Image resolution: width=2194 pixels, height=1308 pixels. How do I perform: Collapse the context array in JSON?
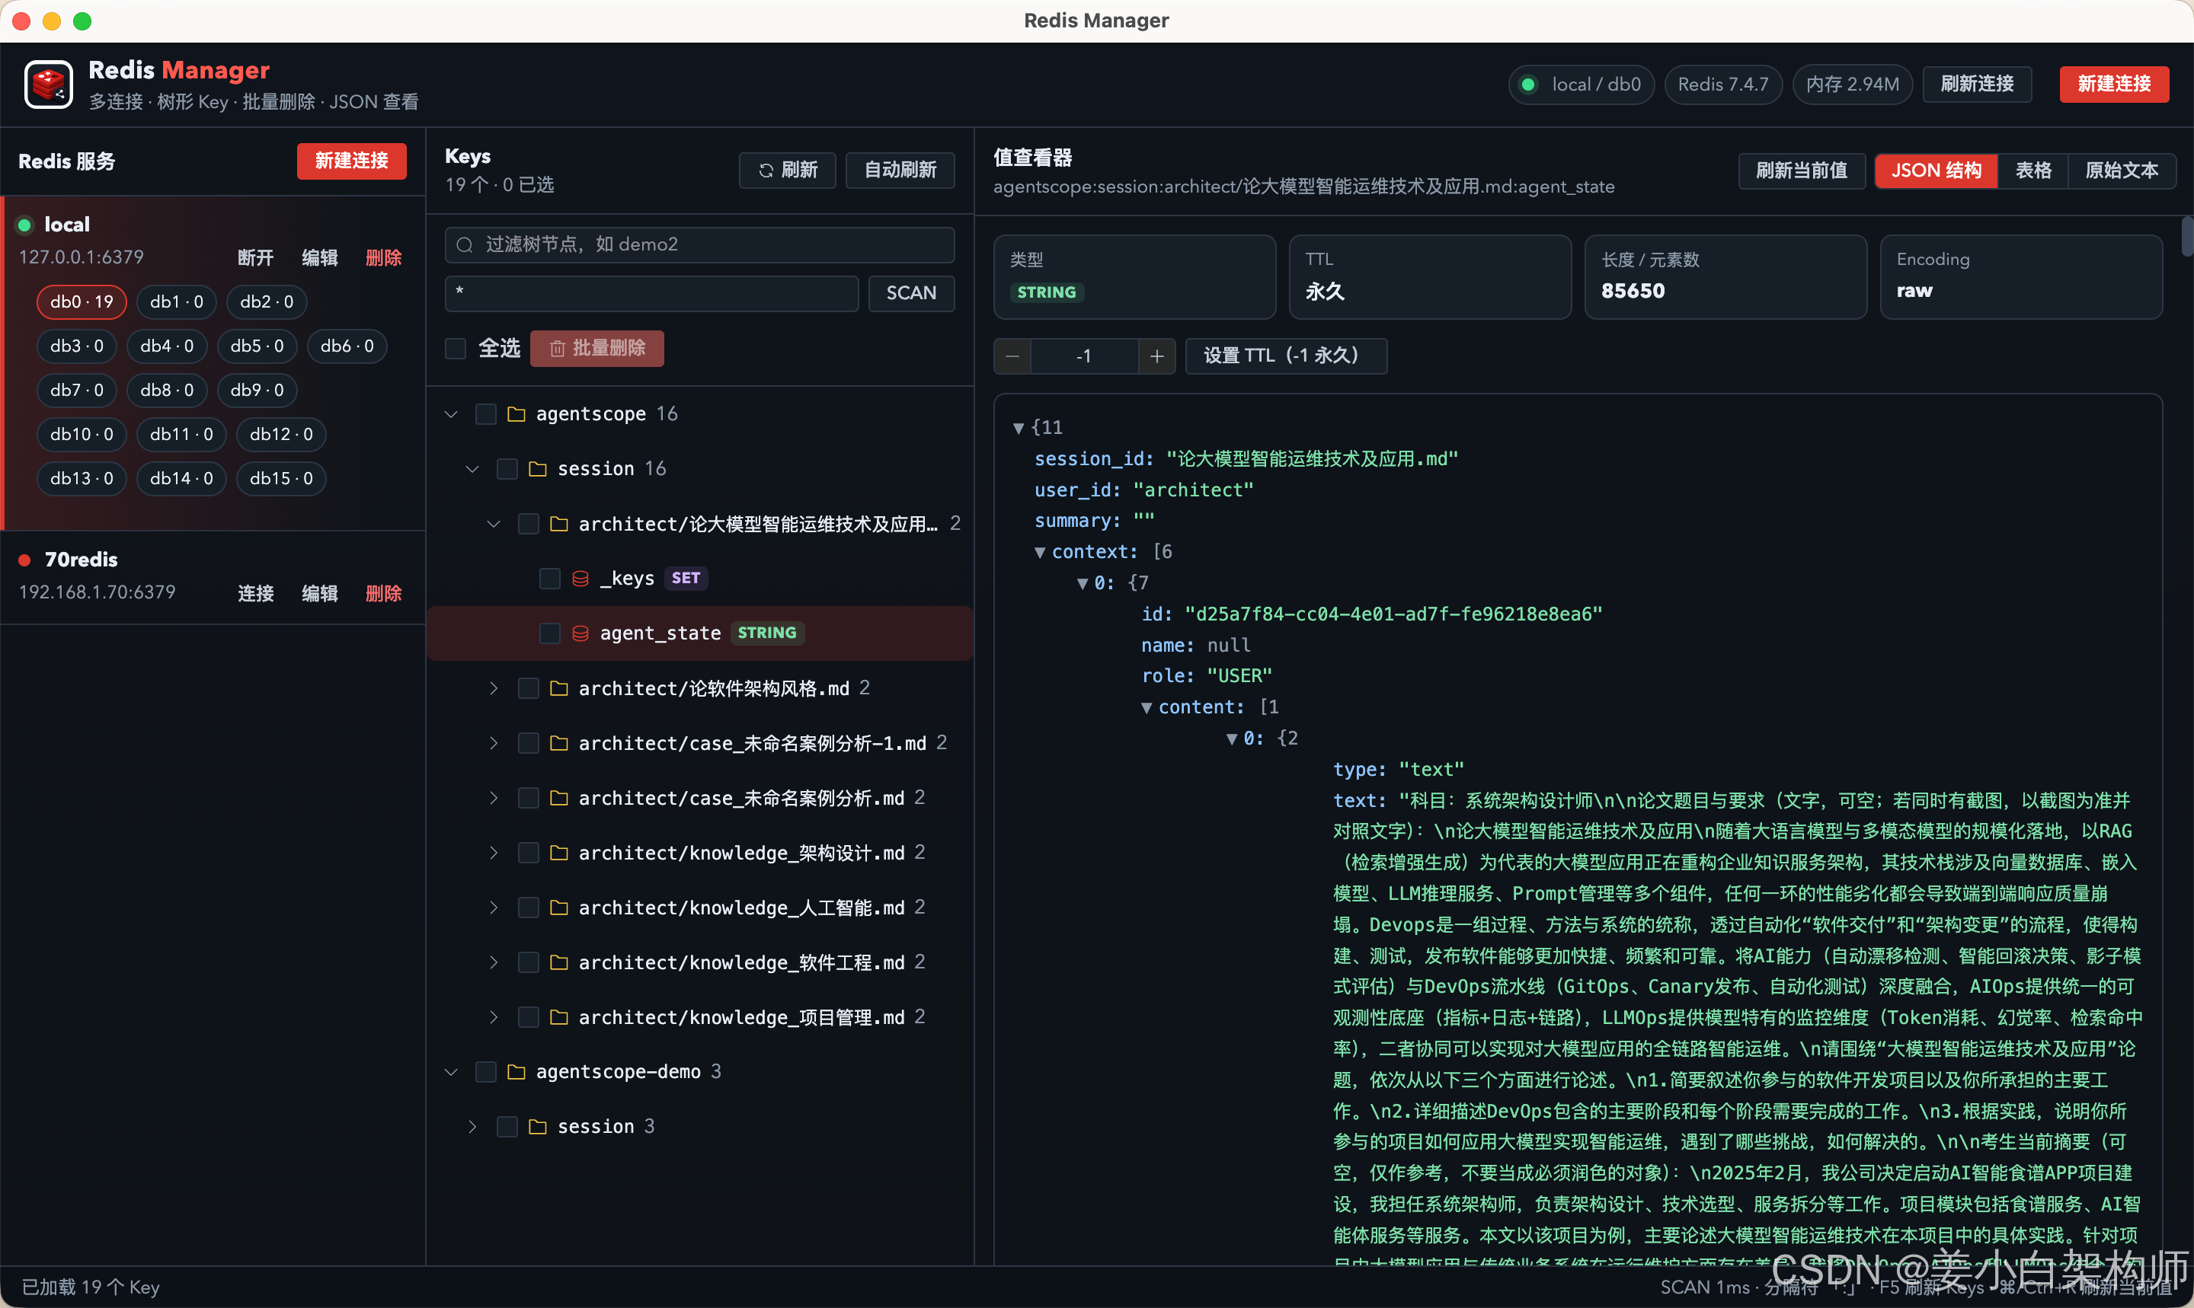point(1041,553)
